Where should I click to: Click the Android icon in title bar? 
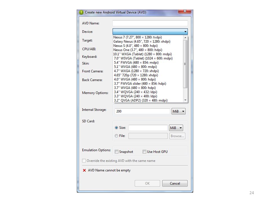[81, 12]
